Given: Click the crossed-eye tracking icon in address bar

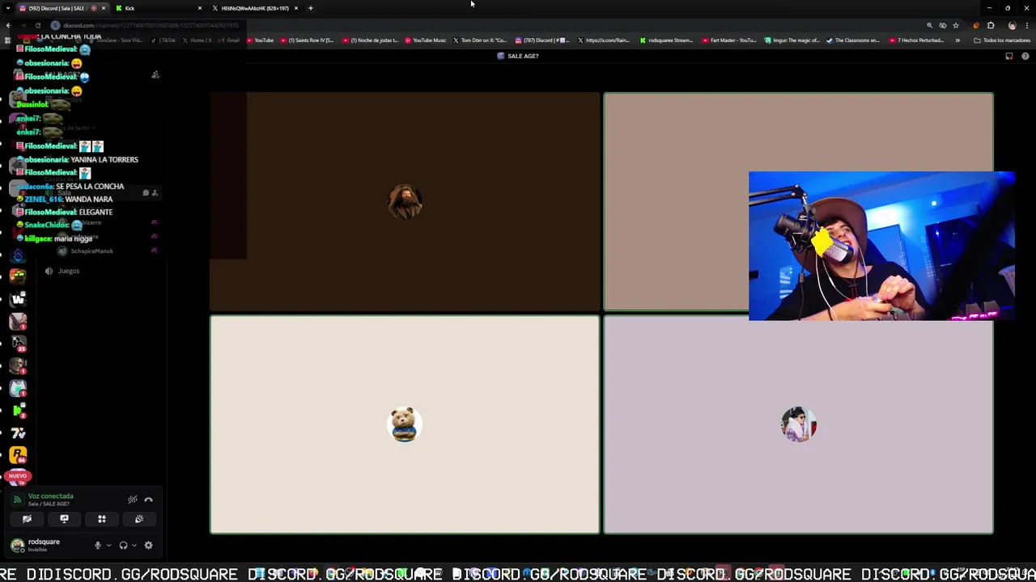Looking at the screenshot, I should 943,25.
